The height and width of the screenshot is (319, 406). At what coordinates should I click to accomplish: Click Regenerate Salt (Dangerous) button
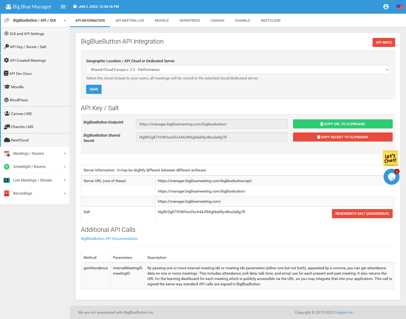(x=362, y=214)
